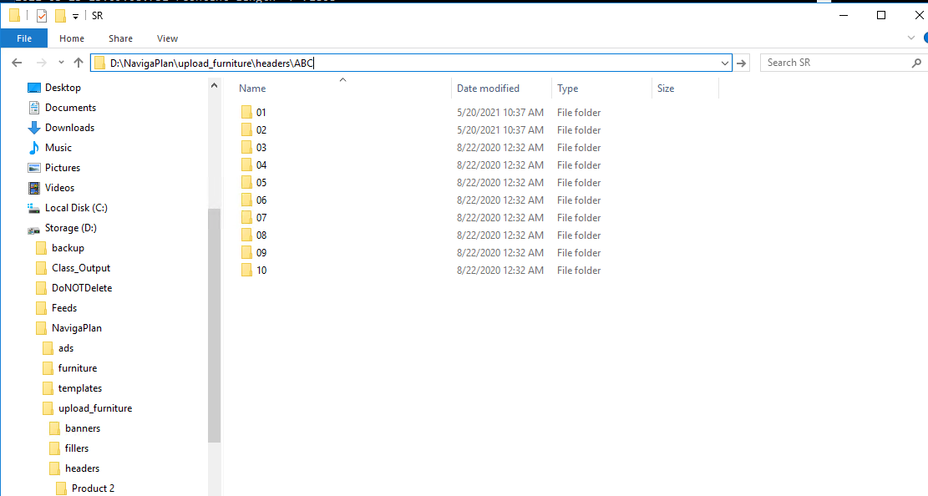Open the File menu
This screenshot has width=928, height=496.
24,38
